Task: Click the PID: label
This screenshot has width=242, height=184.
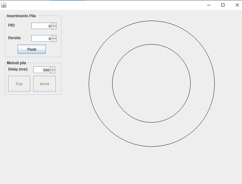Action: [x=12, y=25]
